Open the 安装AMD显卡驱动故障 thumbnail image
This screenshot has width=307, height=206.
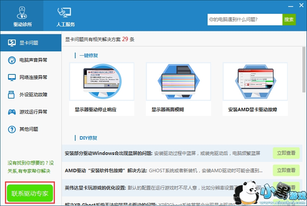(x=255, y=81)
